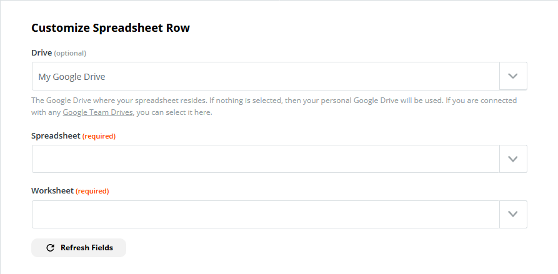Click the (required) tag beside Worksheet
This screenshot has width=558, height=274.
[x=92, y=191]
